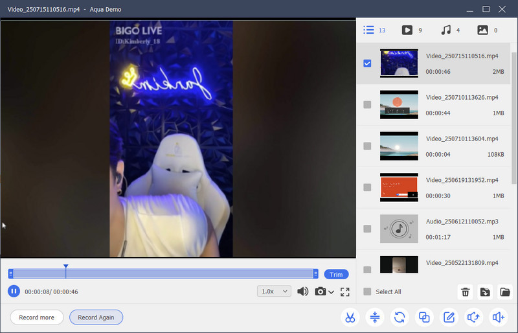Click the extract audio icon
The height and width of the screenshot is (333, 518).
(x=473, y=317)
